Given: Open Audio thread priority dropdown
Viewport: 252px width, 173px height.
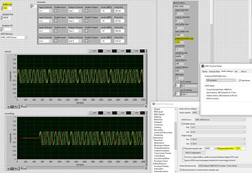Looking at the screenshot, I should click(x=225, y=166).
